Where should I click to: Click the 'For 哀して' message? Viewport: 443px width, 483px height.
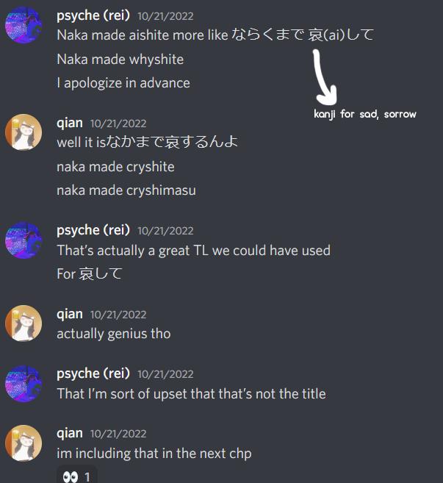point(90,273)
